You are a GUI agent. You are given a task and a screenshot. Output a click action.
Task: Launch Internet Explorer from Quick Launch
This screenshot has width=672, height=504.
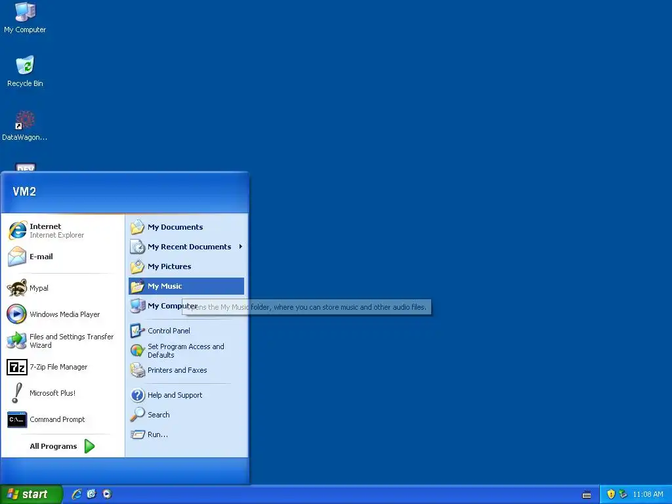[77, 494]
